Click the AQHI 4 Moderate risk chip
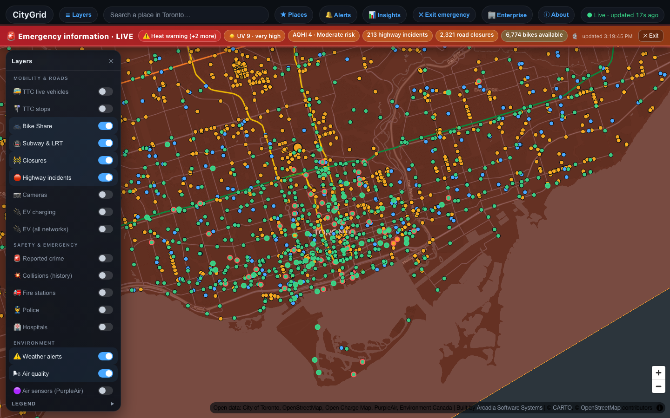 click(x=324, y=35)
